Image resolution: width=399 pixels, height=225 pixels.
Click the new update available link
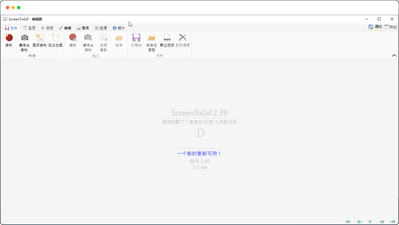(x=199, y=154)
